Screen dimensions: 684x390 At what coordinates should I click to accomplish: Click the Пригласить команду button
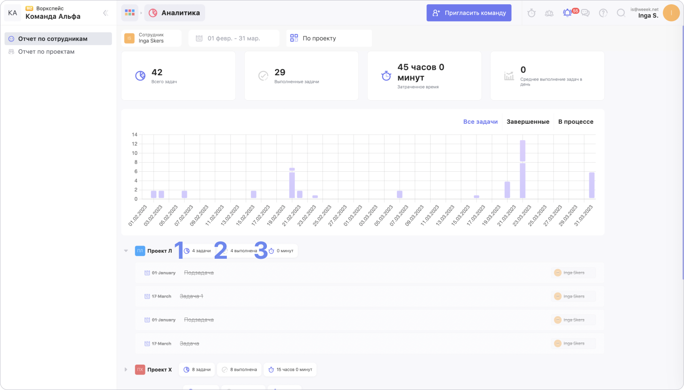click(469, 13)
